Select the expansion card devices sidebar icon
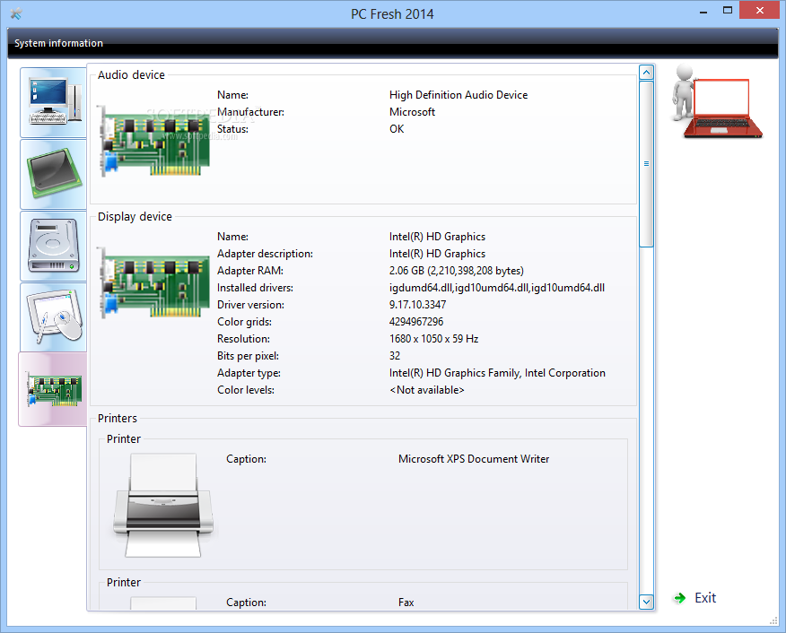786x633 pixels. click(x=53, y=389)
